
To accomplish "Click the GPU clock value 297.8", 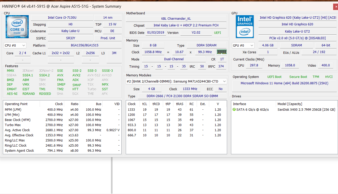I will click(254, 65).
